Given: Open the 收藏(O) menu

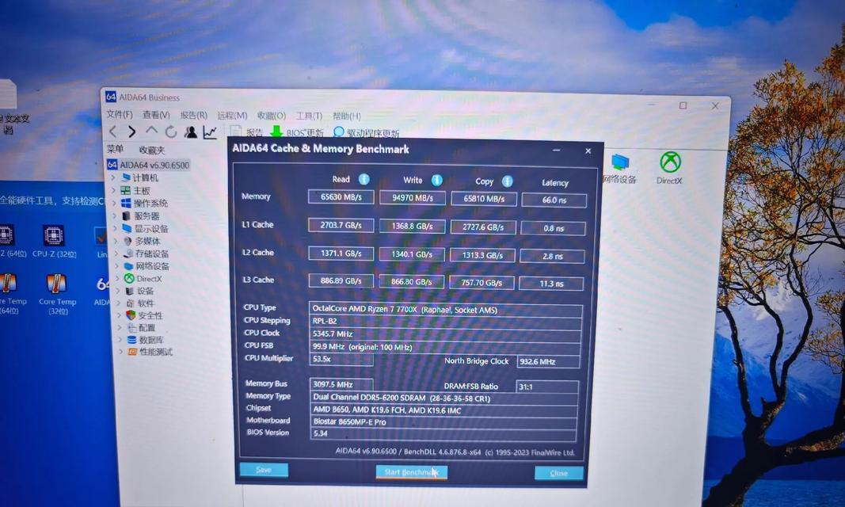Looking at the screenshot, I should tap(271, 116).
